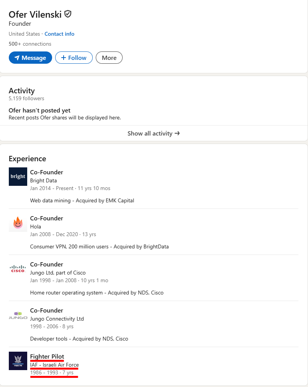Viewport: 308px width, 387px height.
Task: Open the Cisco company logo
Action: [x=18, y=269]
